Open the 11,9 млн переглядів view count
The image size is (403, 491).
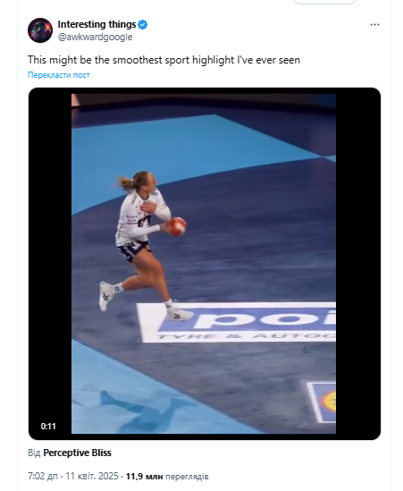(167, 477)
